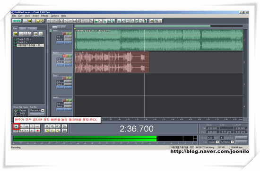Click the Sel Begin time field
This screenshot has width=260, height=171.
(212, 128)
